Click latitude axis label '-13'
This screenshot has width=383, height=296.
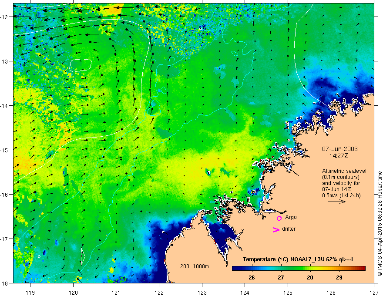[4, 61]
